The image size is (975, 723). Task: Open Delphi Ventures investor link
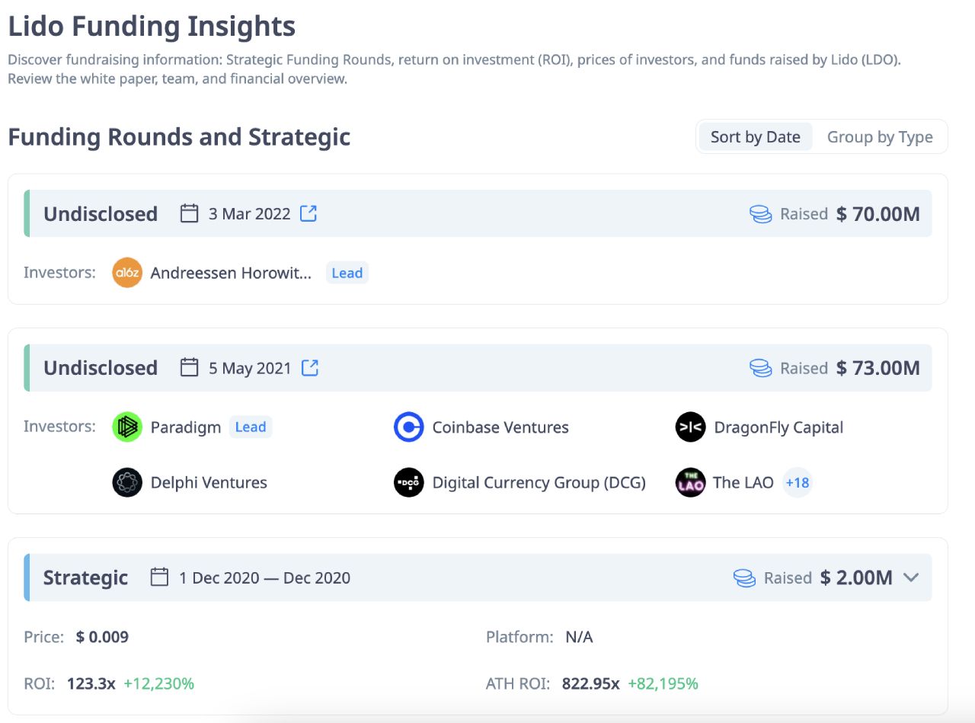[x=209, y=482]
